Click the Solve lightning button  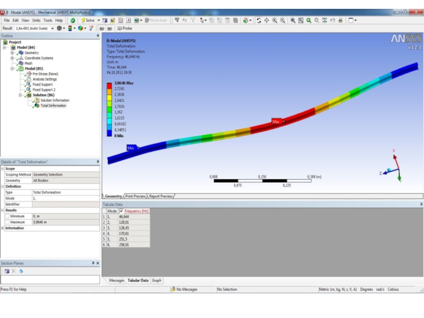(x=88, y=20)
